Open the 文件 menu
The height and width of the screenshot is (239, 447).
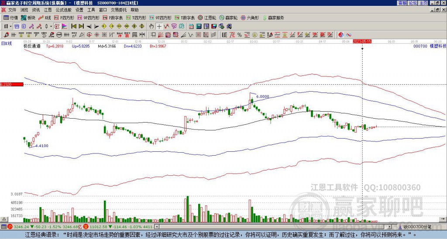coord(12,10)
